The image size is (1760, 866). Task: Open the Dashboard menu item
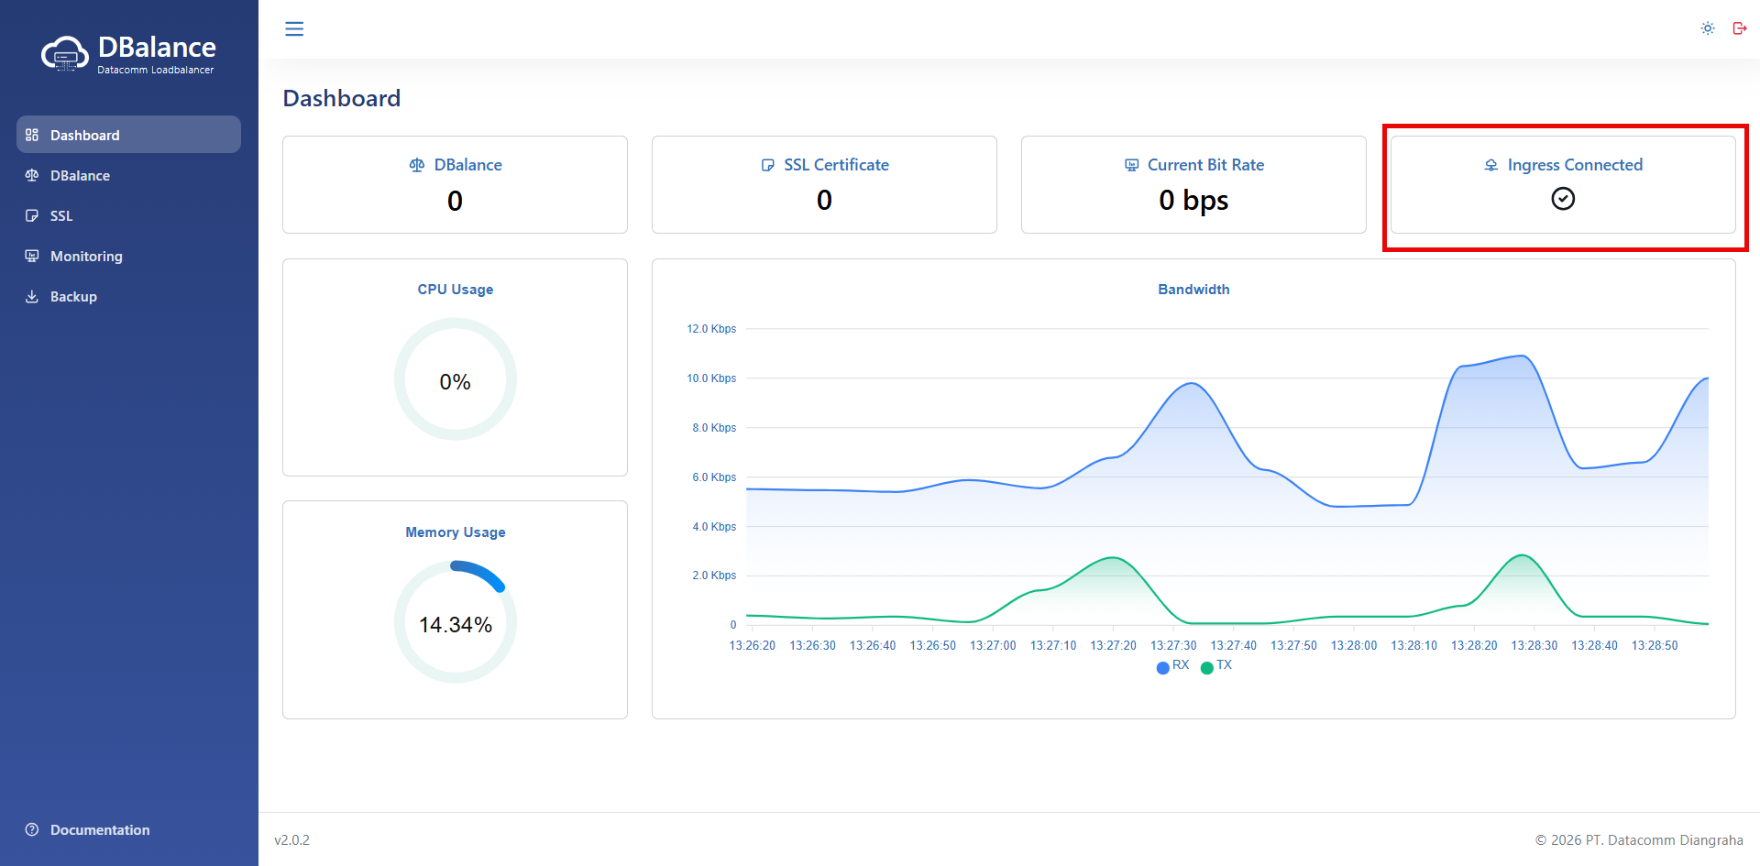[84, 136]
